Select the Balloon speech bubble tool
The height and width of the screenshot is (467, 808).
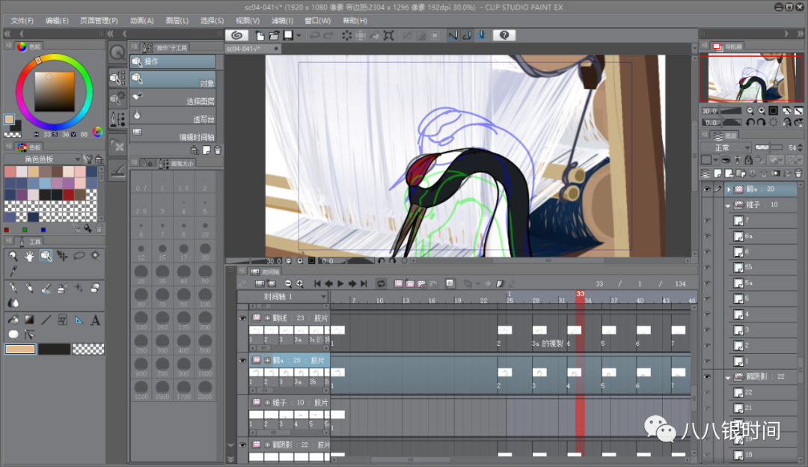13,335
